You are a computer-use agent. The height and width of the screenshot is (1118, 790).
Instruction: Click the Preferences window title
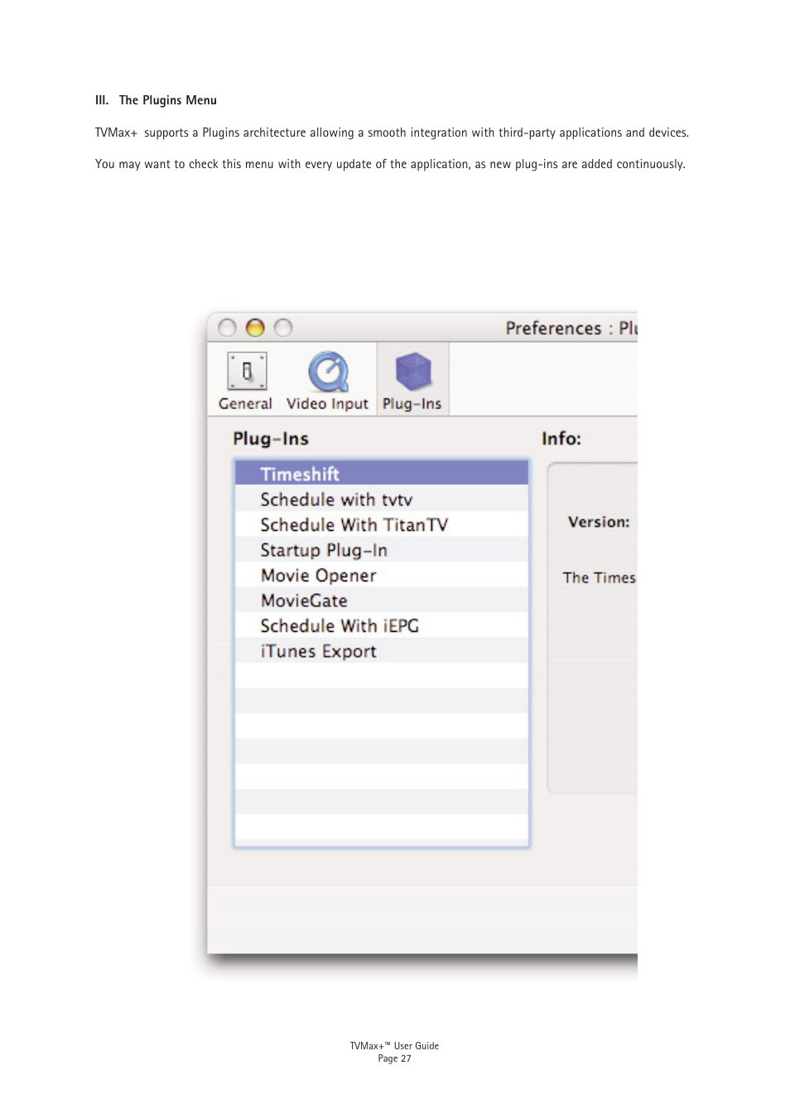click(571, 328)
